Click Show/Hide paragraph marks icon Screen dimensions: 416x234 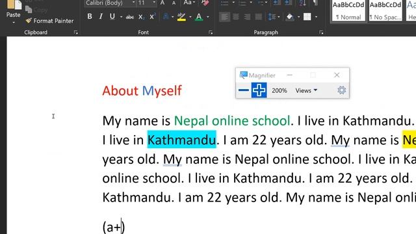(x=315, y=3)
